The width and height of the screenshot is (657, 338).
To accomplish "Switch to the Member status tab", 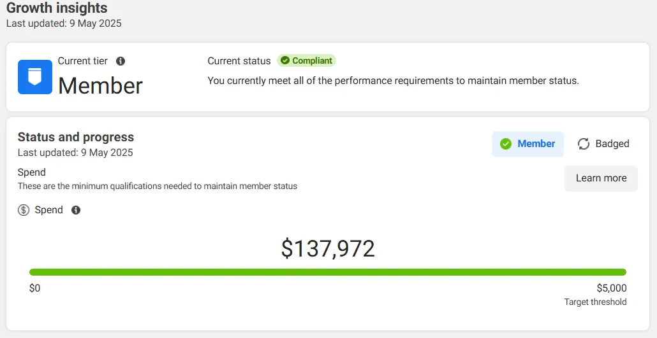I will click(528, 144).
